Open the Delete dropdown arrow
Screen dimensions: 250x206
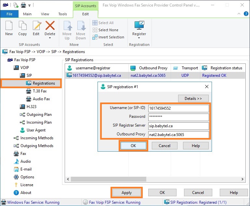click(50, 38)
